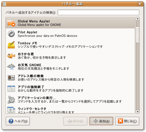
Task: Select the お天気 GNOME title text
Action: tap(29, 65)
